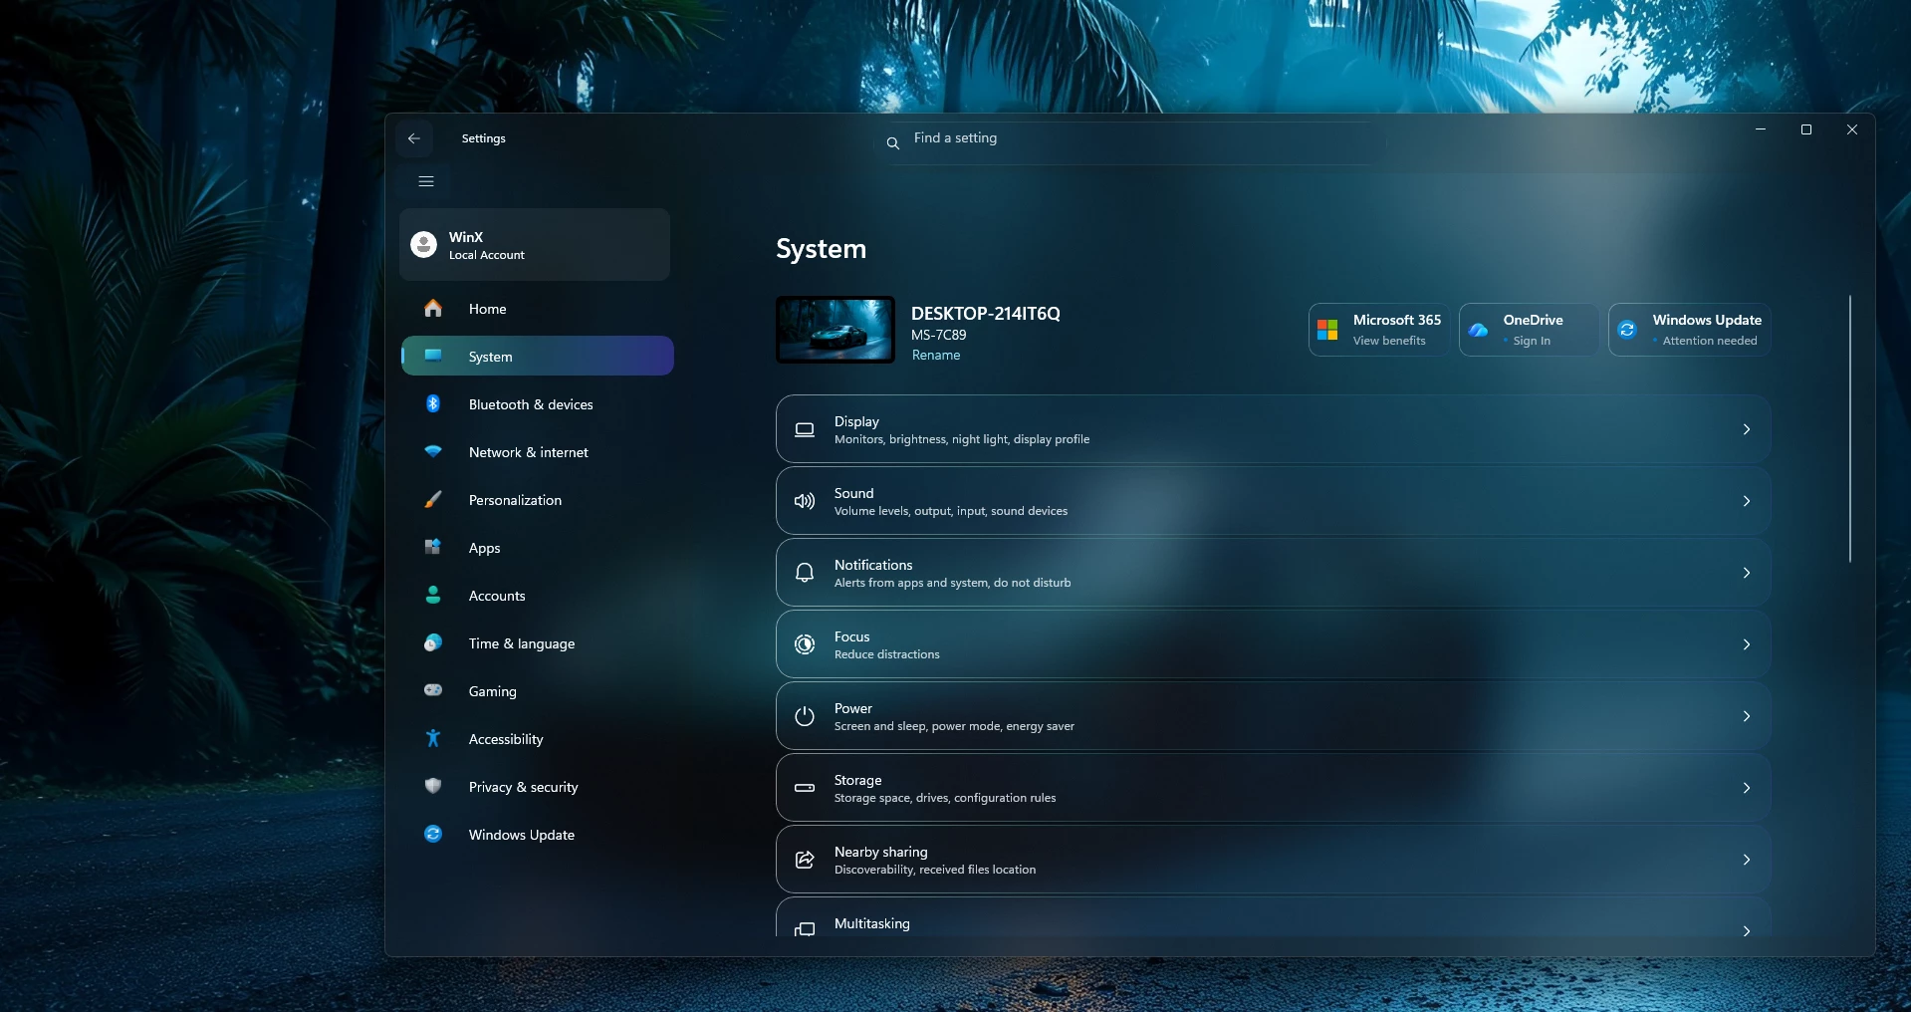This screenshot has height=1012, width=1911.
Task: Select System in the sidebar
Action: (x=537, y=357)
